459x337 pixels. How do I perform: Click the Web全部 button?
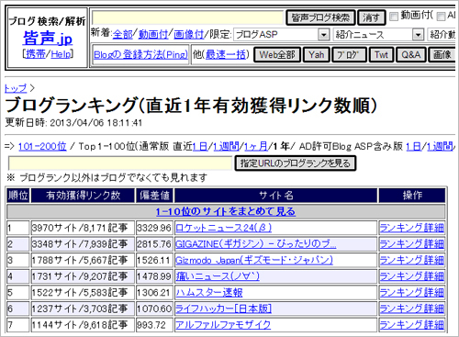tap(277, 55)
